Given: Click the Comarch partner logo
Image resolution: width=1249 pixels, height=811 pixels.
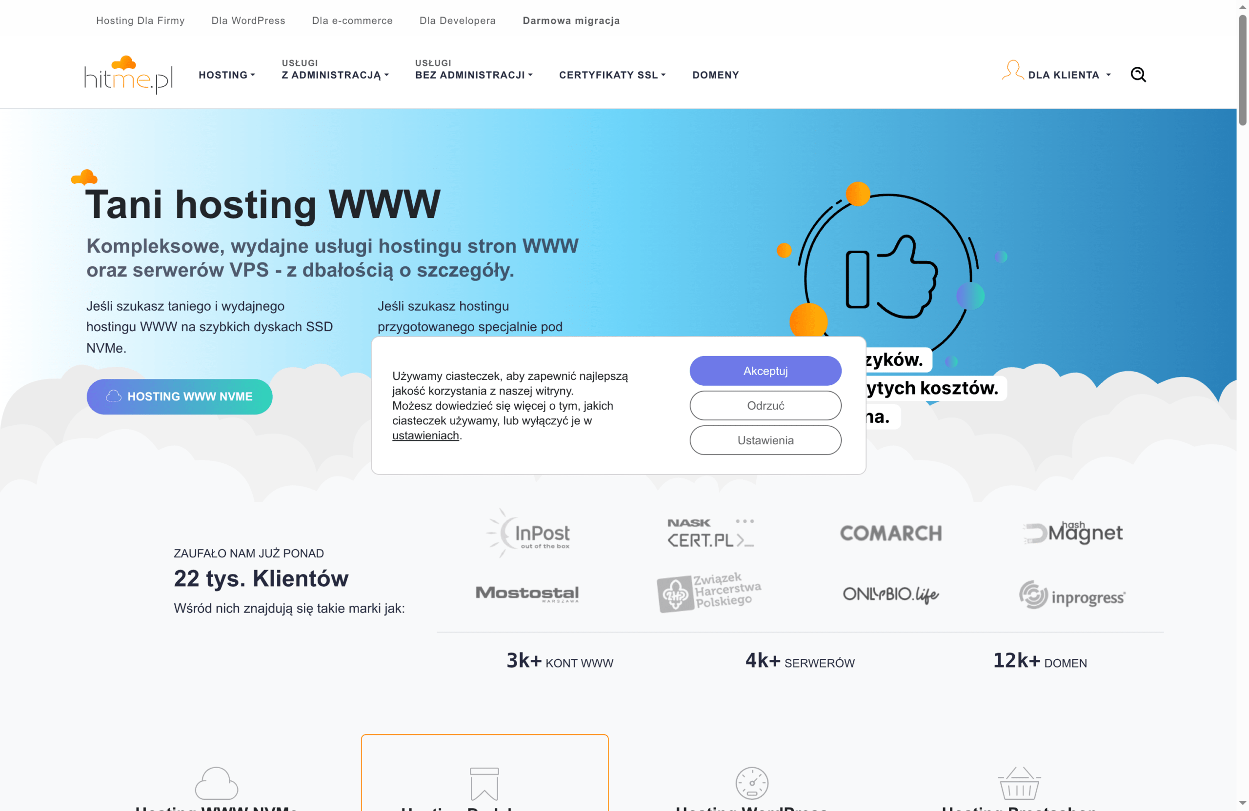Looking at the screenshot, I should pyautogui.click(x=890, y=533).
